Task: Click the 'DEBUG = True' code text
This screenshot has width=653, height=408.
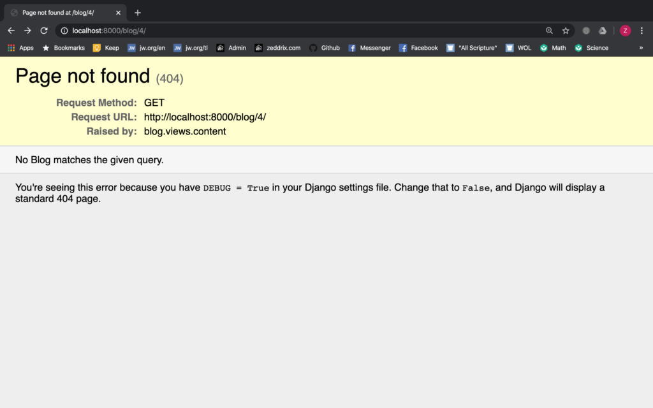Action: pos(236,188)
